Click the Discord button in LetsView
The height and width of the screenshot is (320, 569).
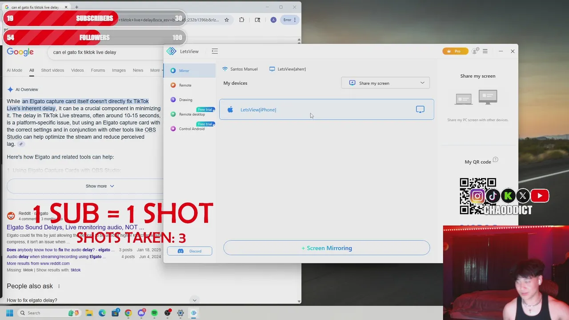pyautogui.click(x=189, y=251)
